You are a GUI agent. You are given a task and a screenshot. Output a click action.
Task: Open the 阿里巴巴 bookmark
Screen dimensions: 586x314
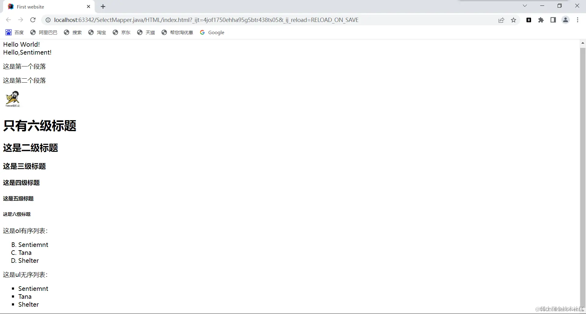[x=44, y=32]
